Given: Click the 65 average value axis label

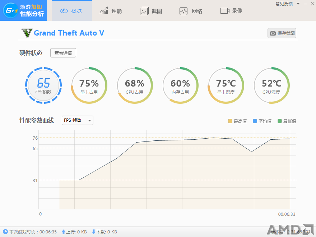Looking at the screenshot, I should [x=35, y=149].
